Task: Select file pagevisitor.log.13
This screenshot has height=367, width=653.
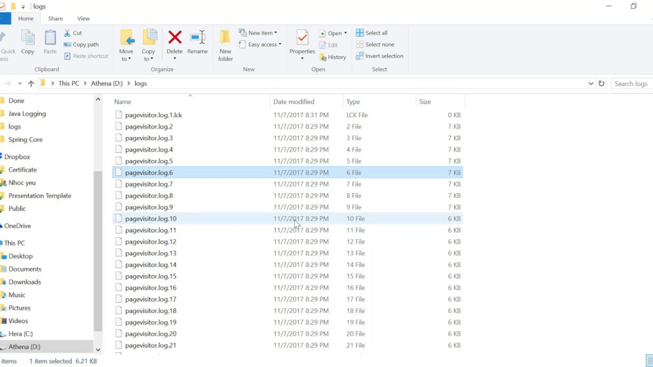Action: (288, 253)
